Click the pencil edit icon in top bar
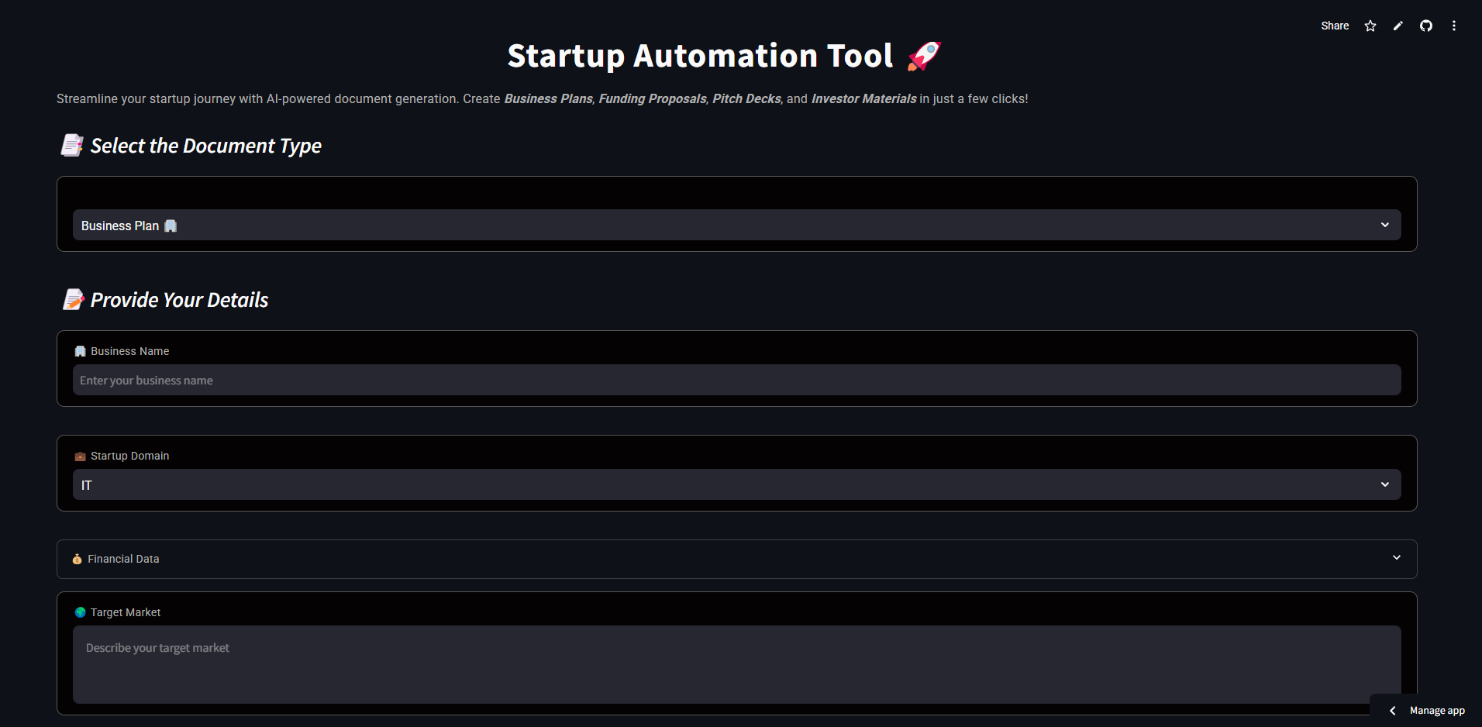 pos(1398,26)
